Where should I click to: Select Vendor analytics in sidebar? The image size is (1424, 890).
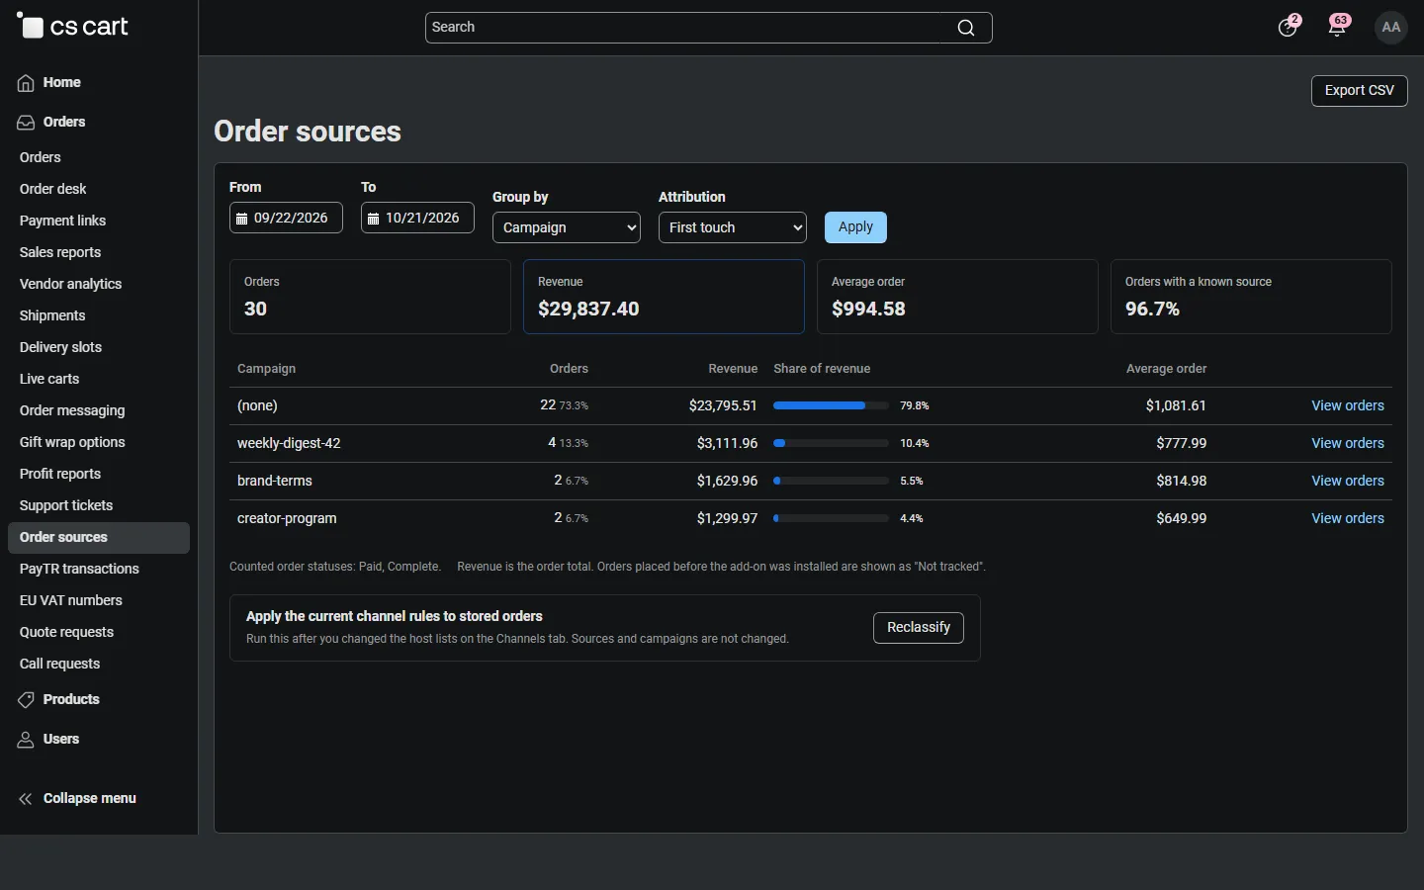click(x=71, y=284)
